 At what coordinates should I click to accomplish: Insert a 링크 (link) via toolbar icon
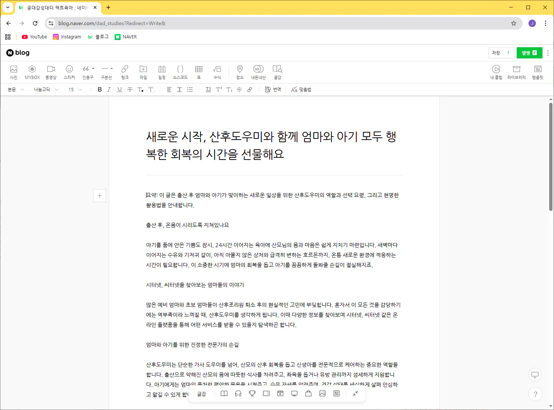click(x=125, y=72)
